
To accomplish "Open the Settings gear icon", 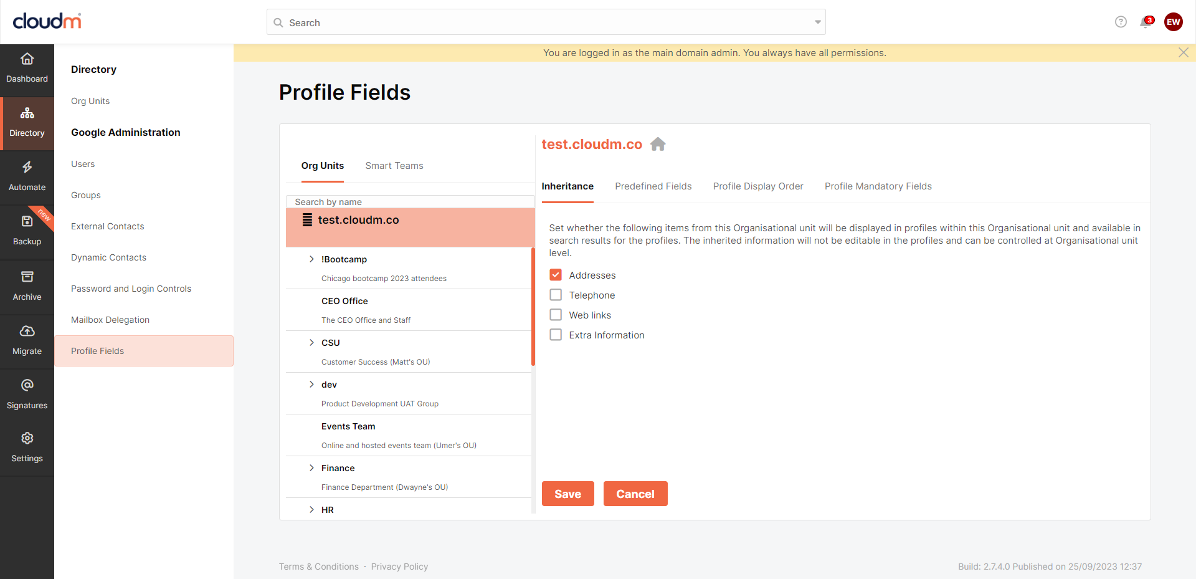I will 27,438.
